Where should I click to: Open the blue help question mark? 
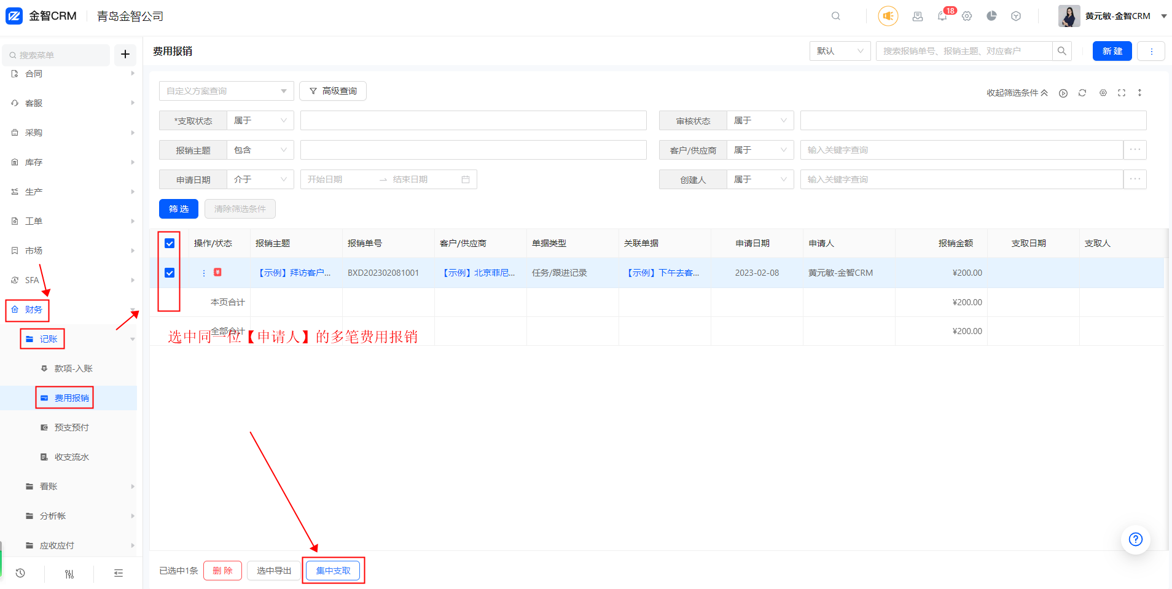pyautogui.click(x=1135, y=539)
